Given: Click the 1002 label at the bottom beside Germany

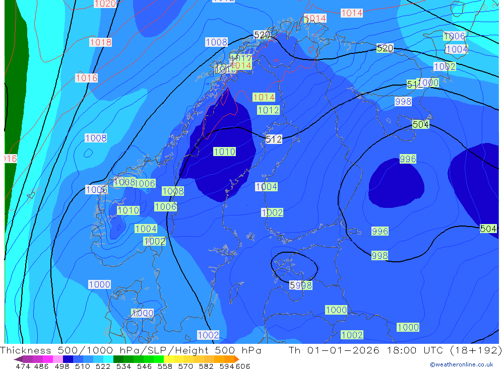Looking at the screenshot, I should click(x=208, y=335).
